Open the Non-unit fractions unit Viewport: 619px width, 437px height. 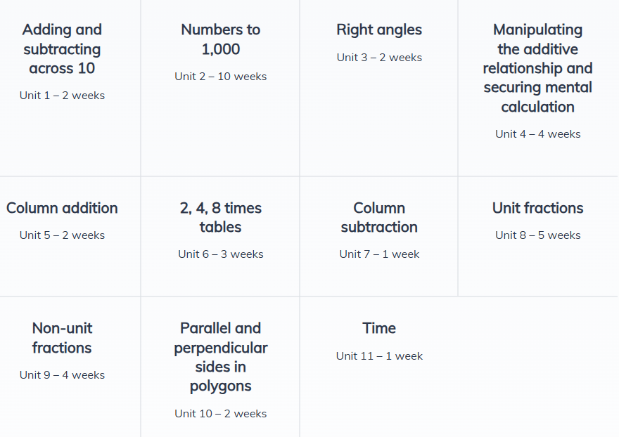[x=62, y=338]
